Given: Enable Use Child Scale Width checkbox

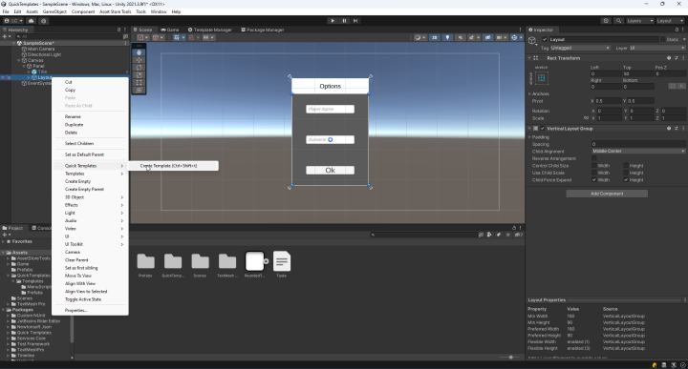Looking at the screenshot, I should (594, 173).
